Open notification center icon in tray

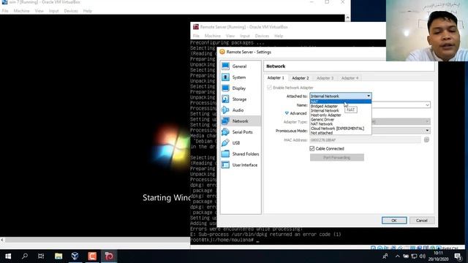pos(458,256)
